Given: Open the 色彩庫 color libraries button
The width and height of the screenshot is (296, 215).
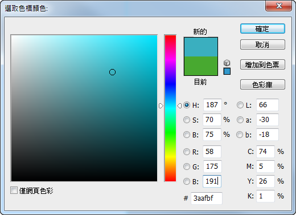Looking at the screenshot, I should (x=262, y=84).
